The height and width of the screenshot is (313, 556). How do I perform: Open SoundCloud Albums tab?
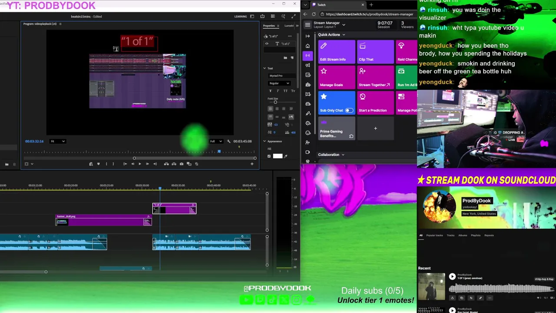pyautogui.click(x=463, y=235)
